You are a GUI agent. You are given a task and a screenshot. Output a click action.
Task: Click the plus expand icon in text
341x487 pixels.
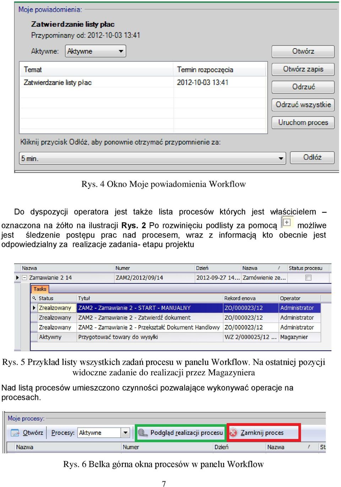coord(287,222)
